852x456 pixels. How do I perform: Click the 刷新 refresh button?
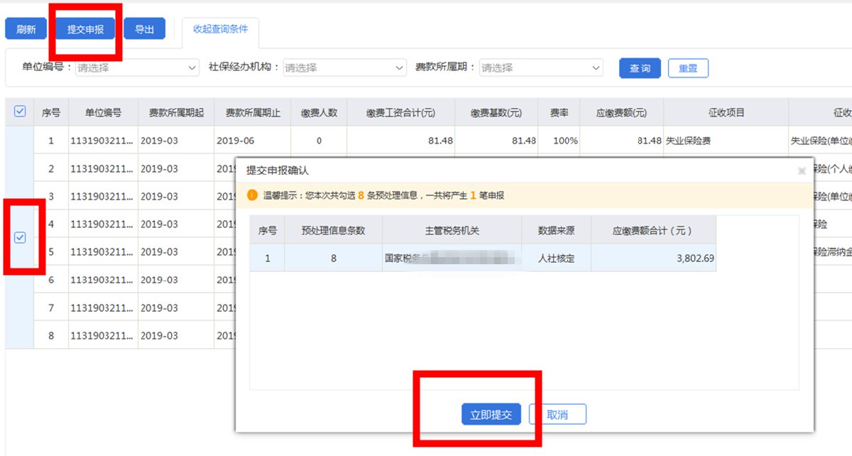tap(26, 29)
